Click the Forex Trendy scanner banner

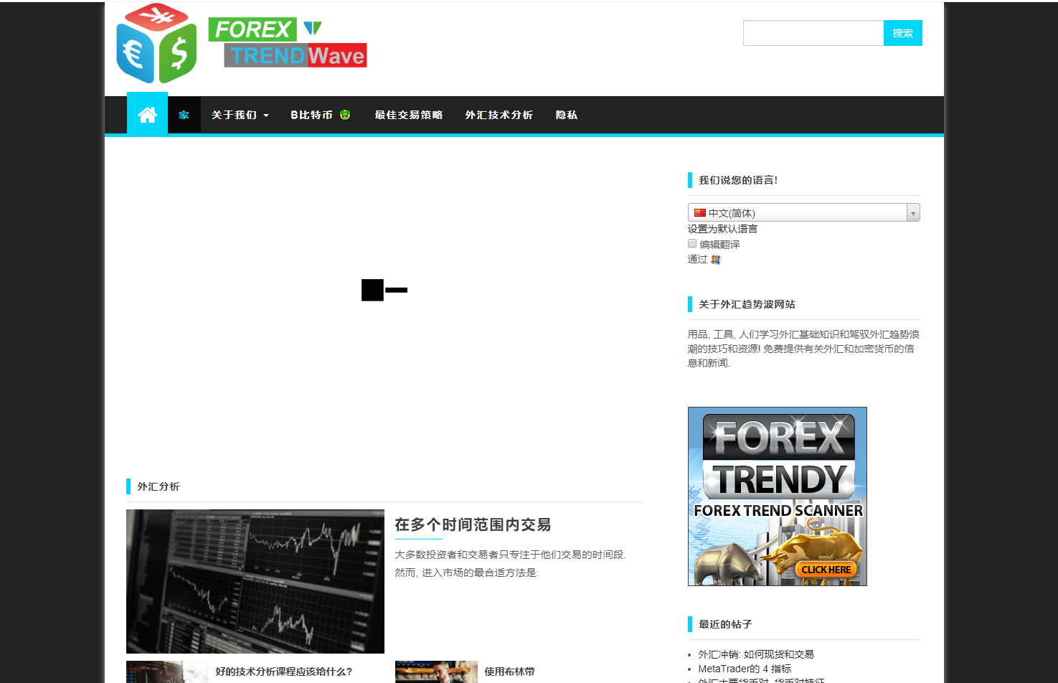[777, 496]
